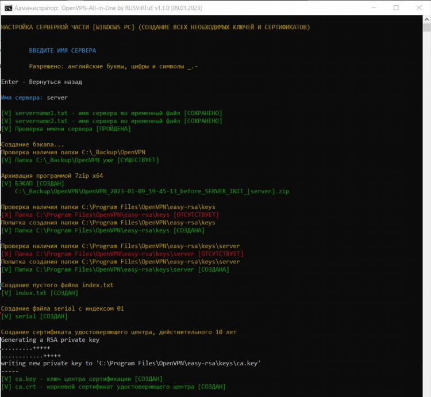Click the entered server name 'server'
Viewport: 431px width, 397px height.
click(57, 98)
